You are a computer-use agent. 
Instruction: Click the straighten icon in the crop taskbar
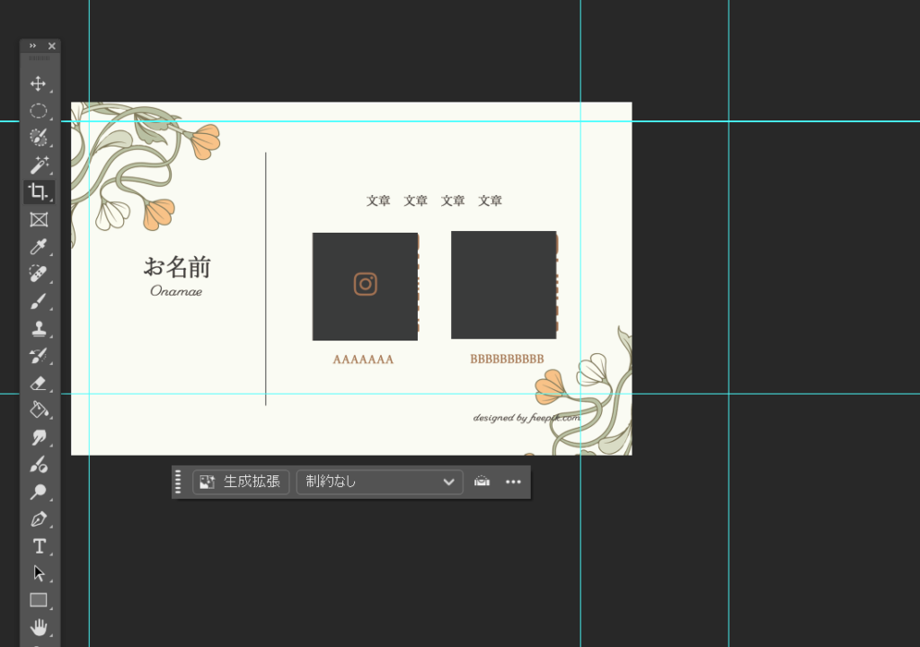point(482,482)
